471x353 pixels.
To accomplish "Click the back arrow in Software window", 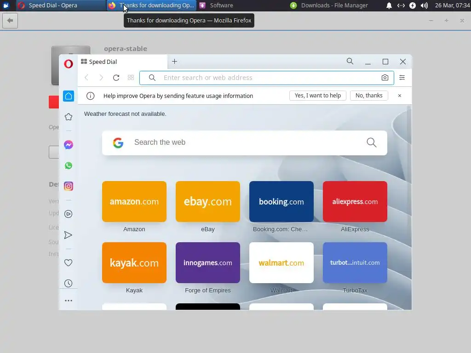I will 10,21.
